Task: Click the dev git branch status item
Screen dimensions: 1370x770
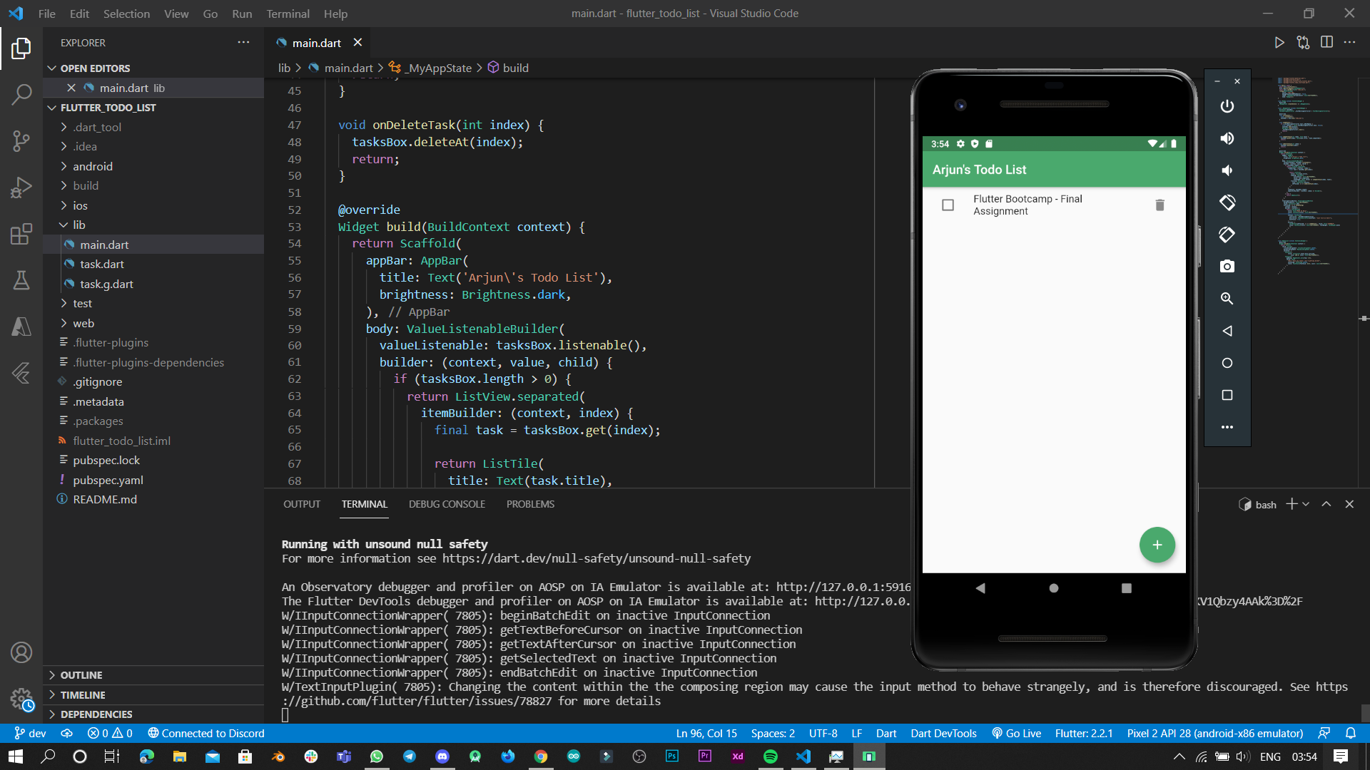Action: [x=30, y=733]
